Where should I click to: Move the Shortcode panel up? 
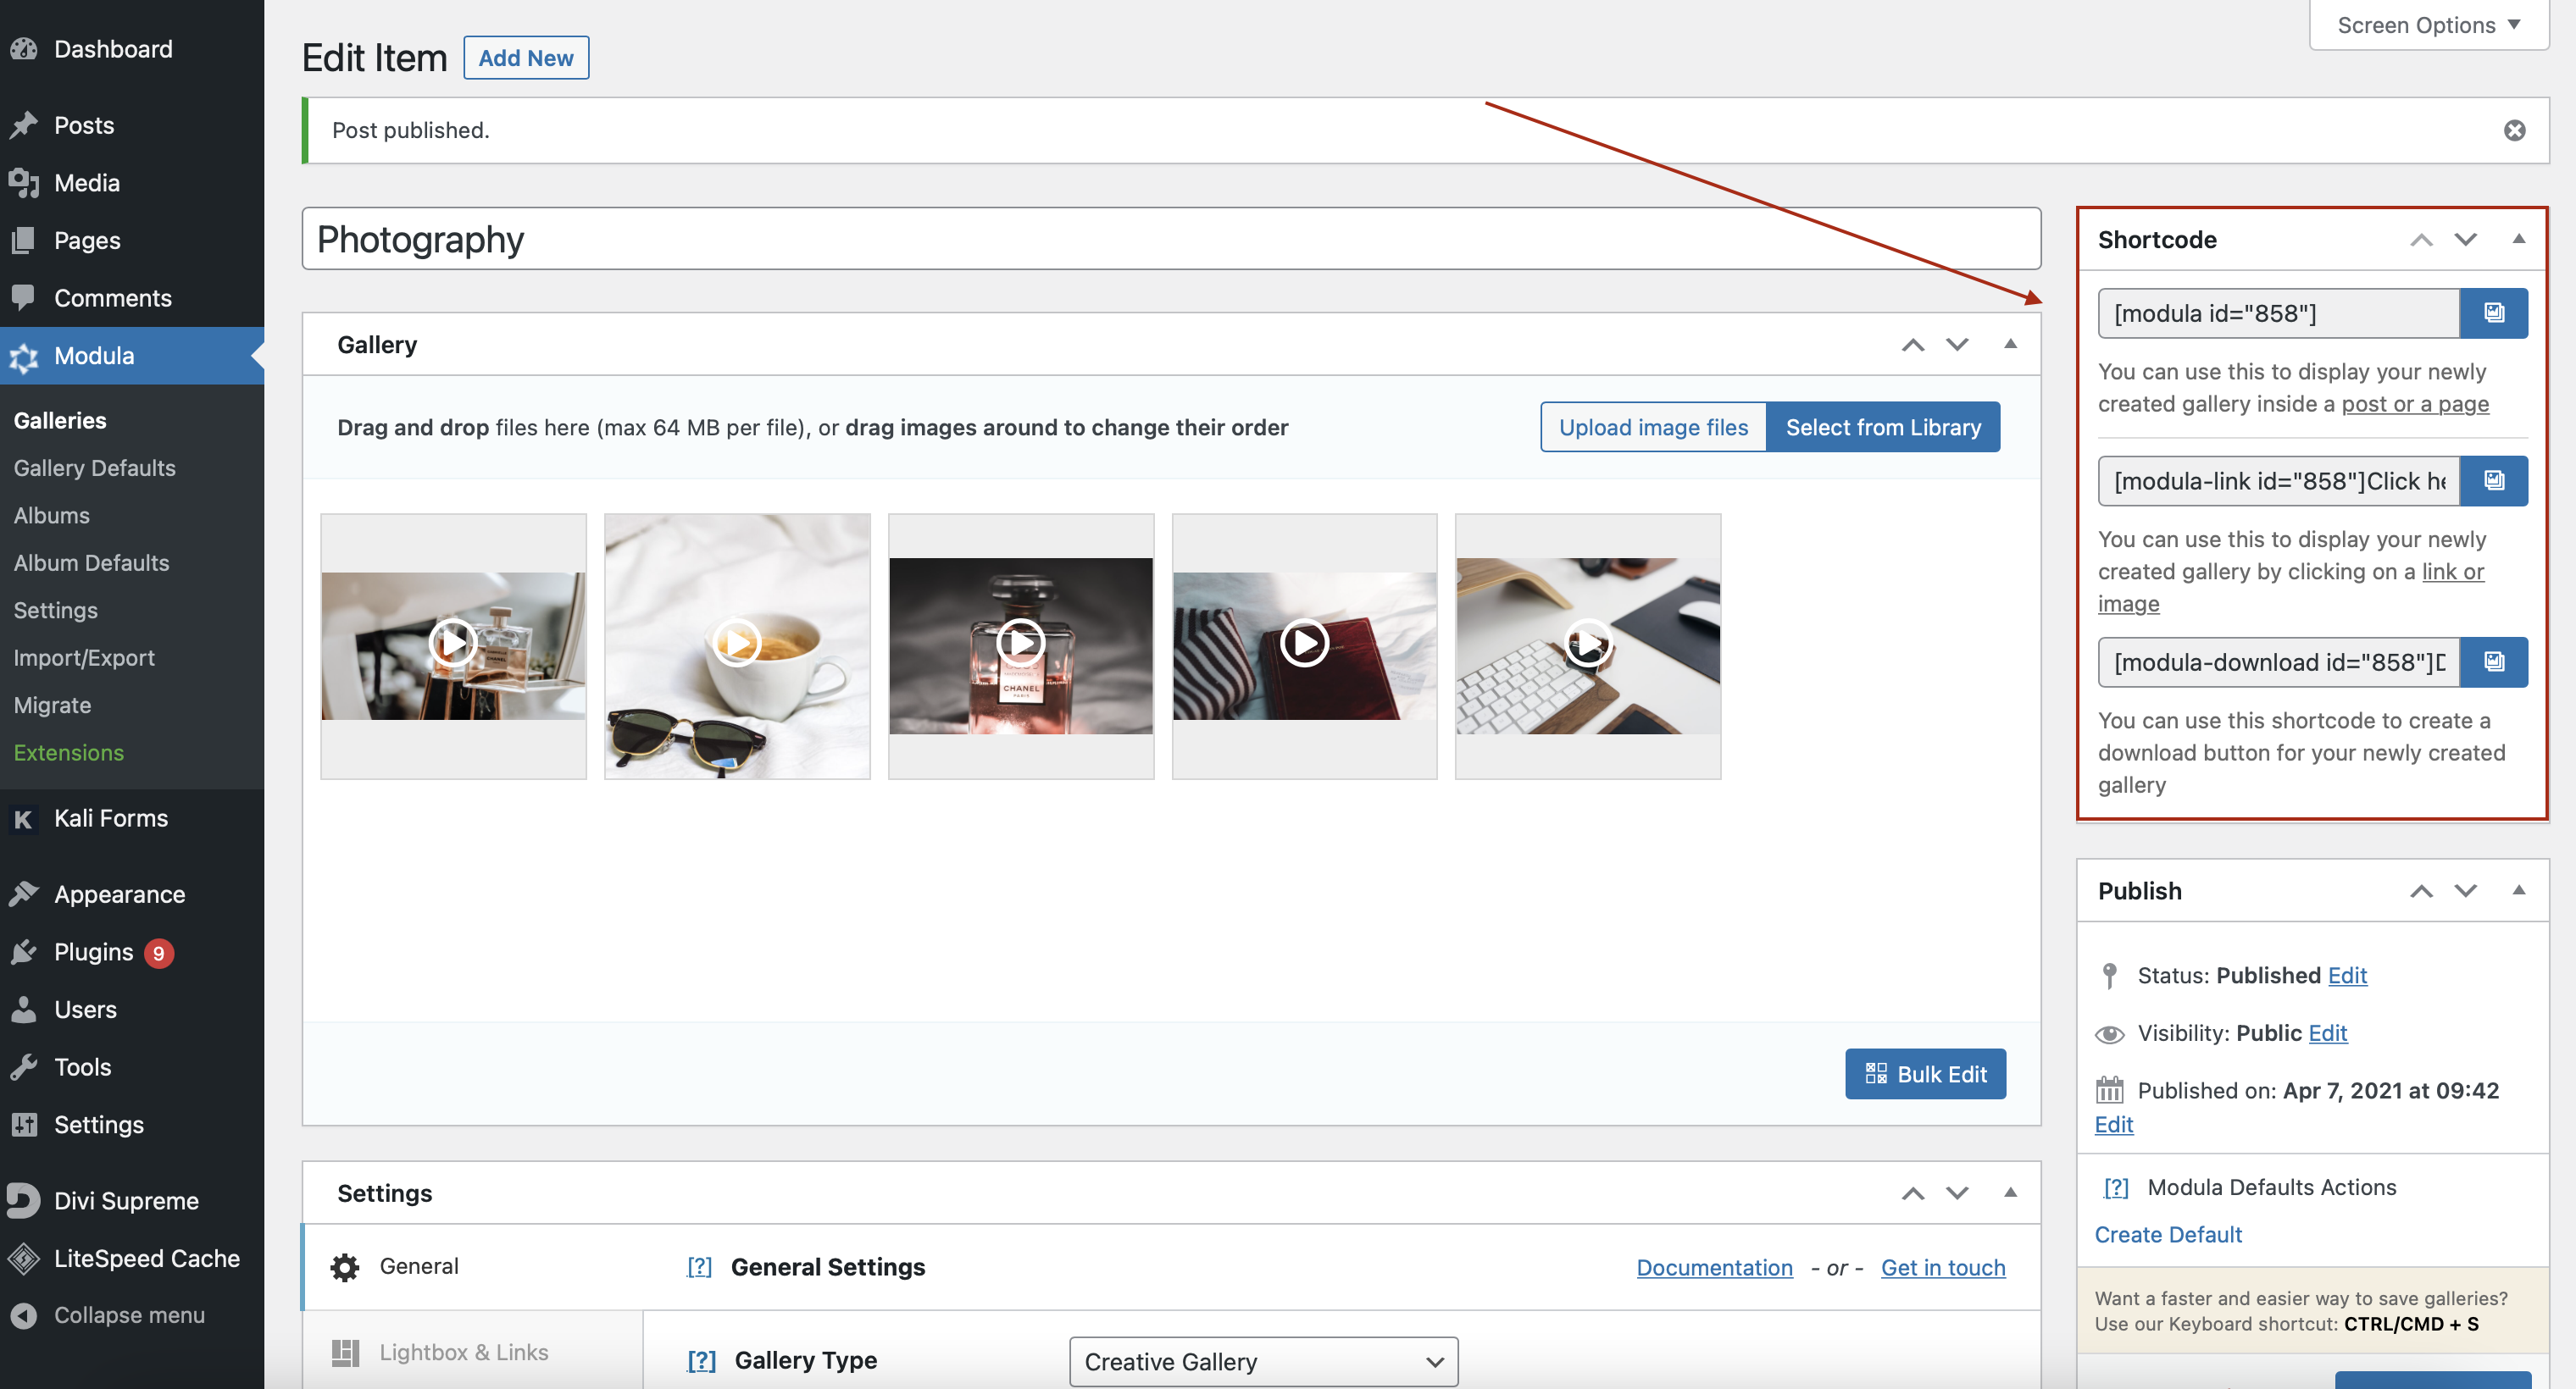(2421, 240)
